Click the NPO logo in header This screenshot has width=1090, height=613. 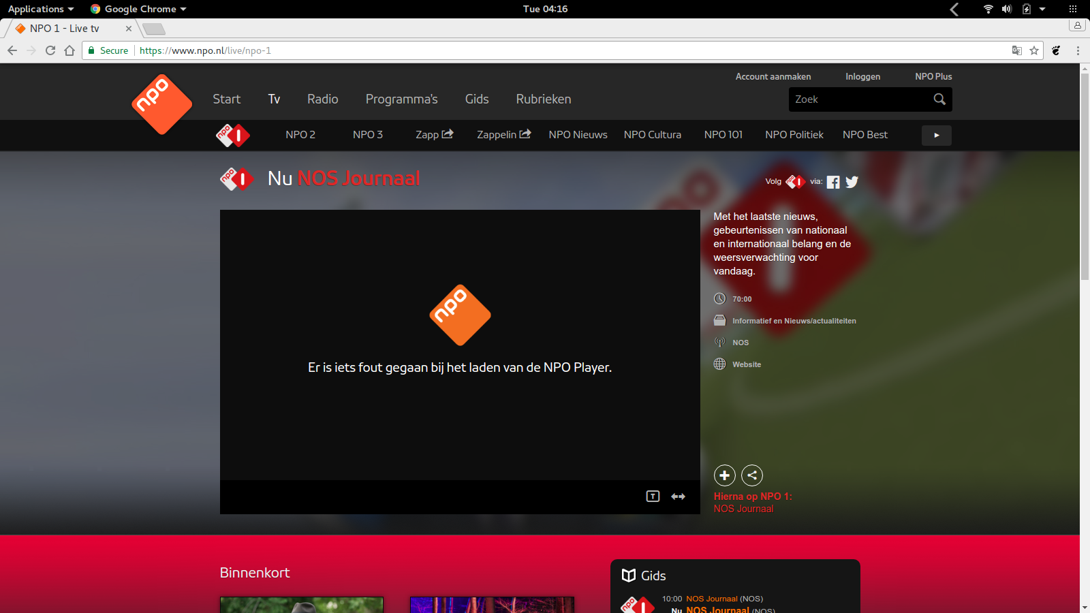tap(161, 104)
